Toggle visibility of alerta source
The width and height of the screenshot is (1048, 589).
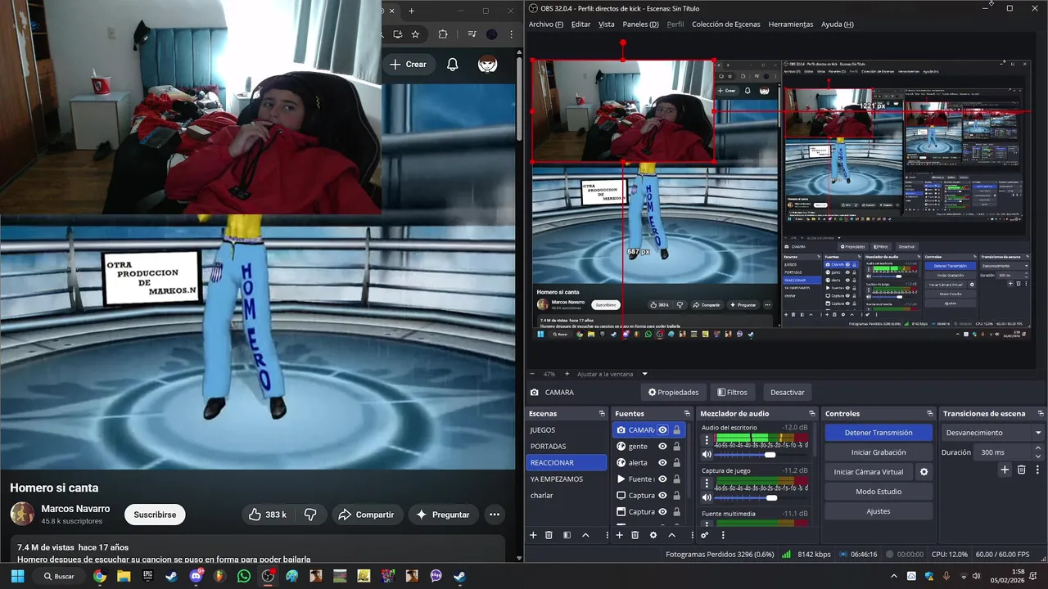[x=662, y=462]
